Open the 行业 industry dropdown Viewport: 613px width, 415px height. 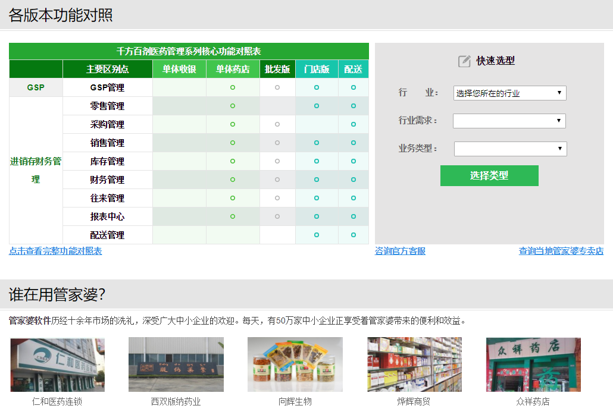pyautogui.click(x=509, y=93)
